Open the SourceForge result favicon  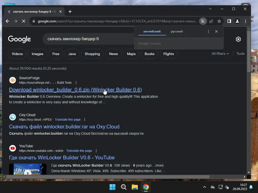[13, 80]
